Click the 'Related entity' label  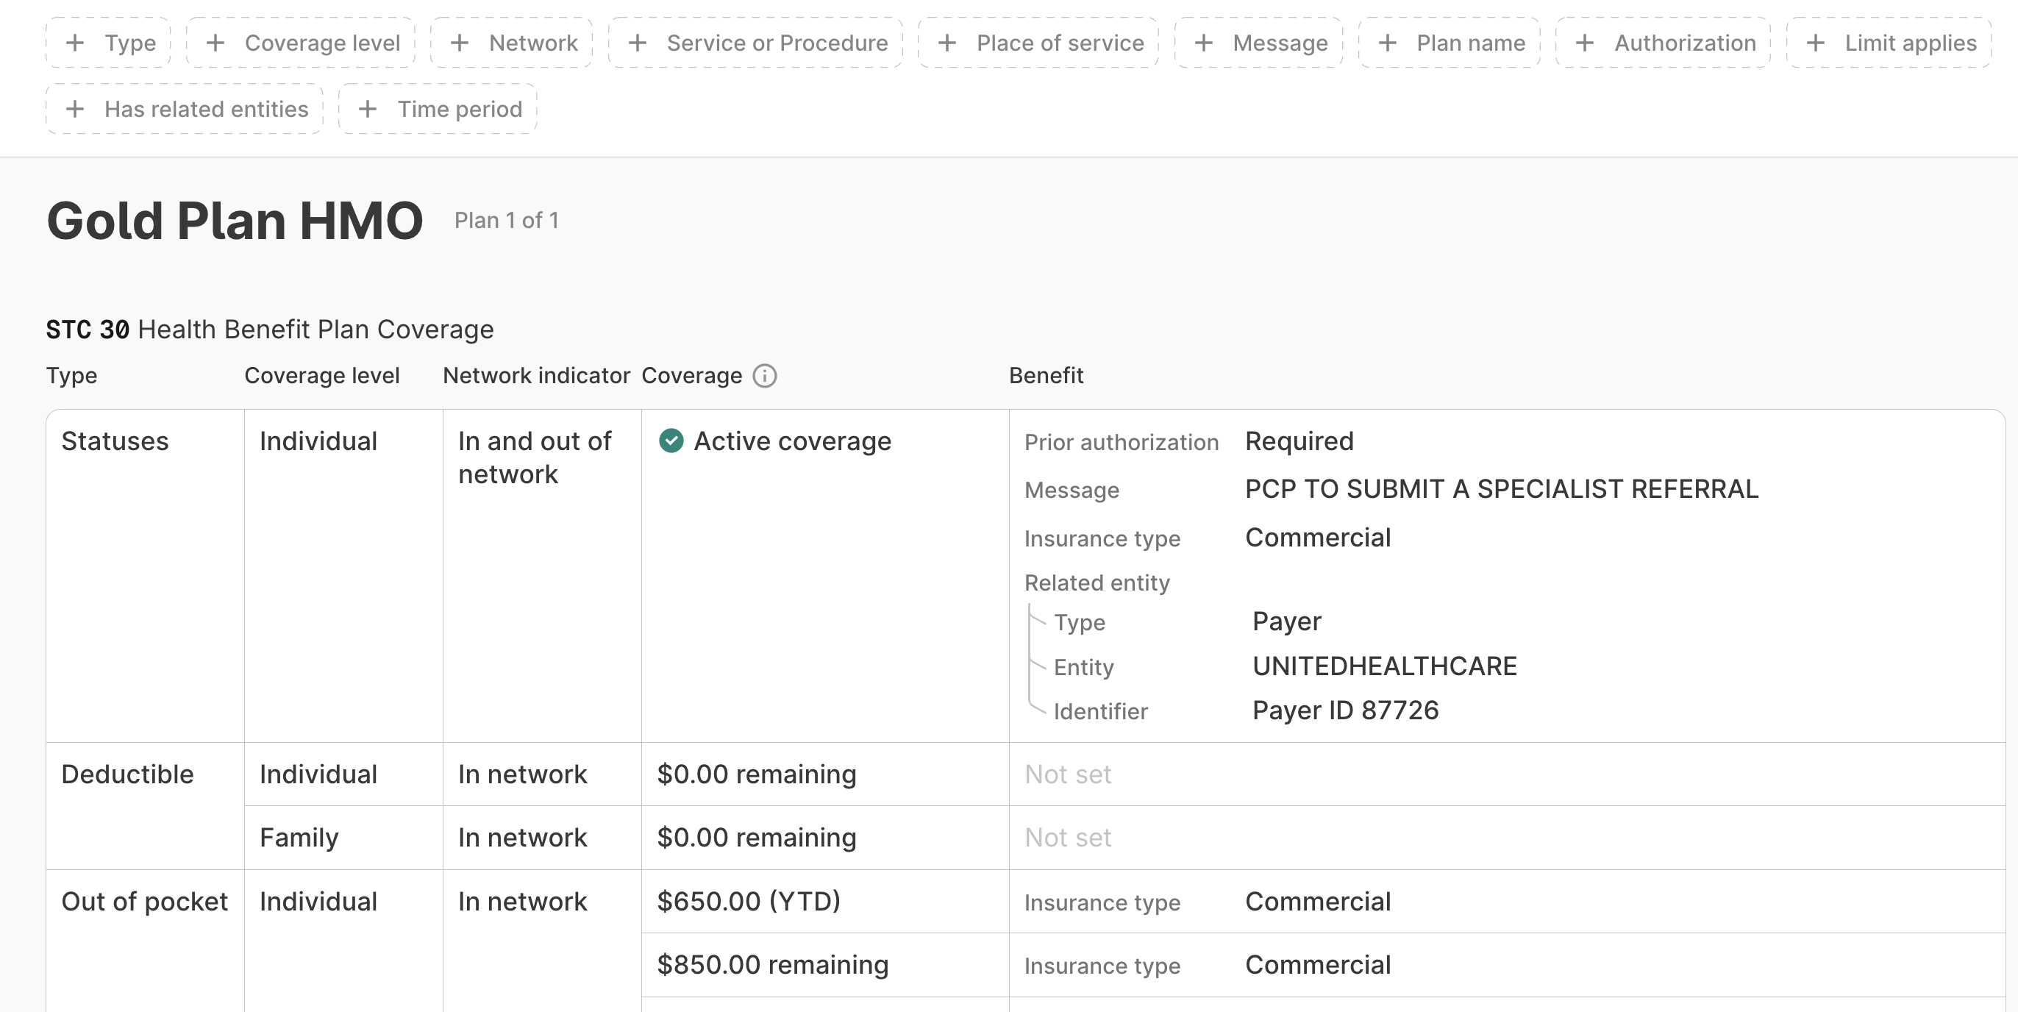(1097, 582)
